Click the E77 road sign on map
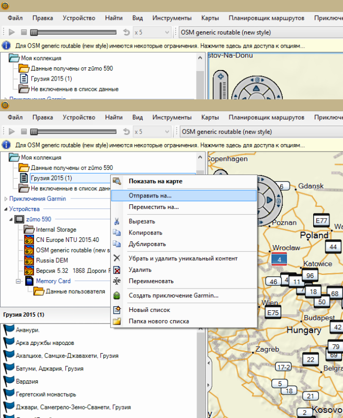343x418 pixels. click(321, 220)
